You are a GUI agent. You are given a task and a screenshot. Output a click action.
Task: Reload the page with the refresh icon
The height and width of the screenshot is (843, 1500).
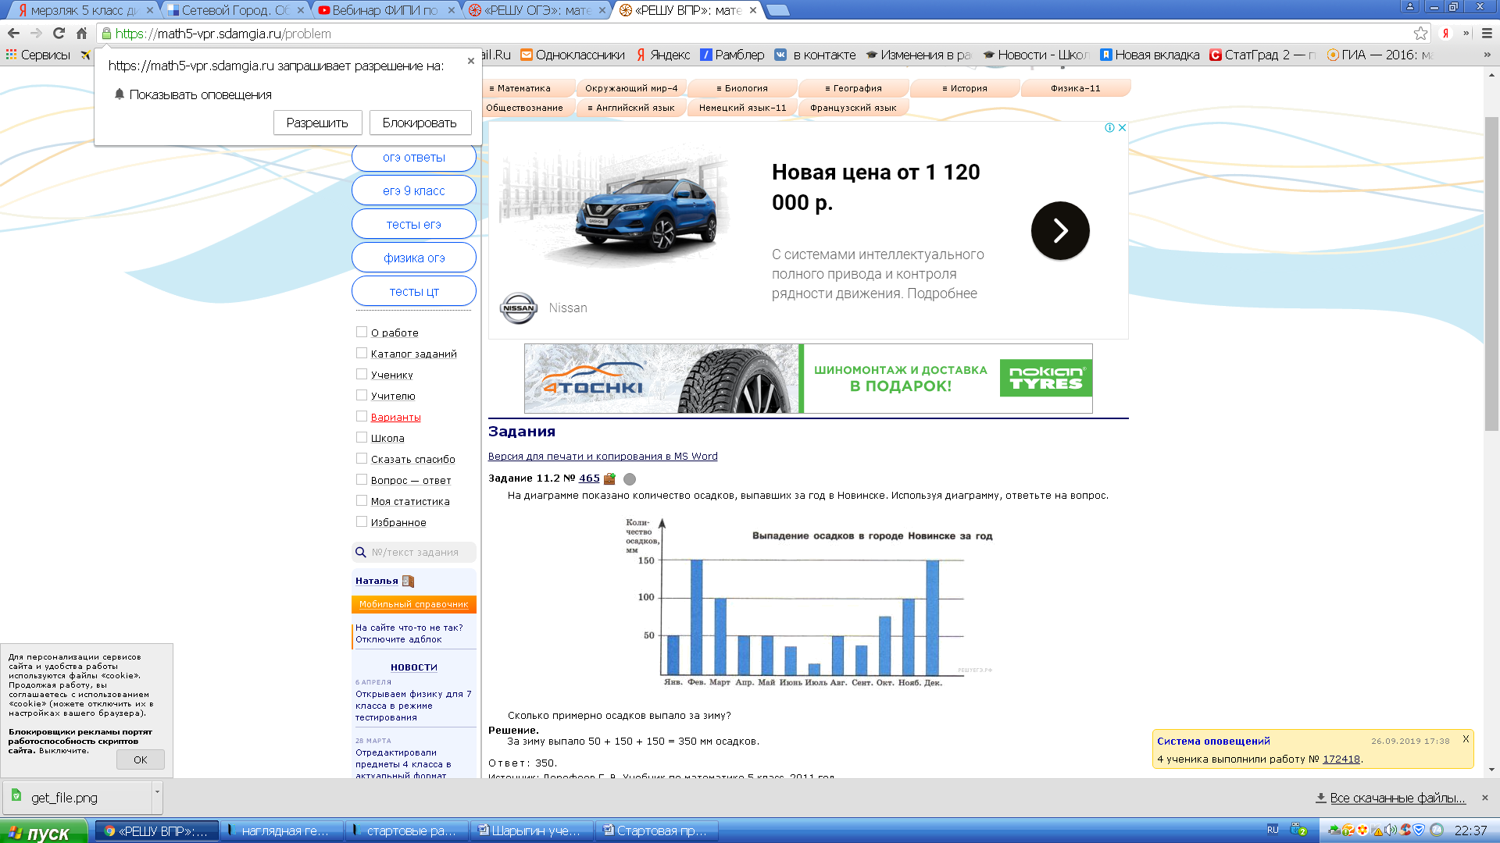click(x=59, y=34)
